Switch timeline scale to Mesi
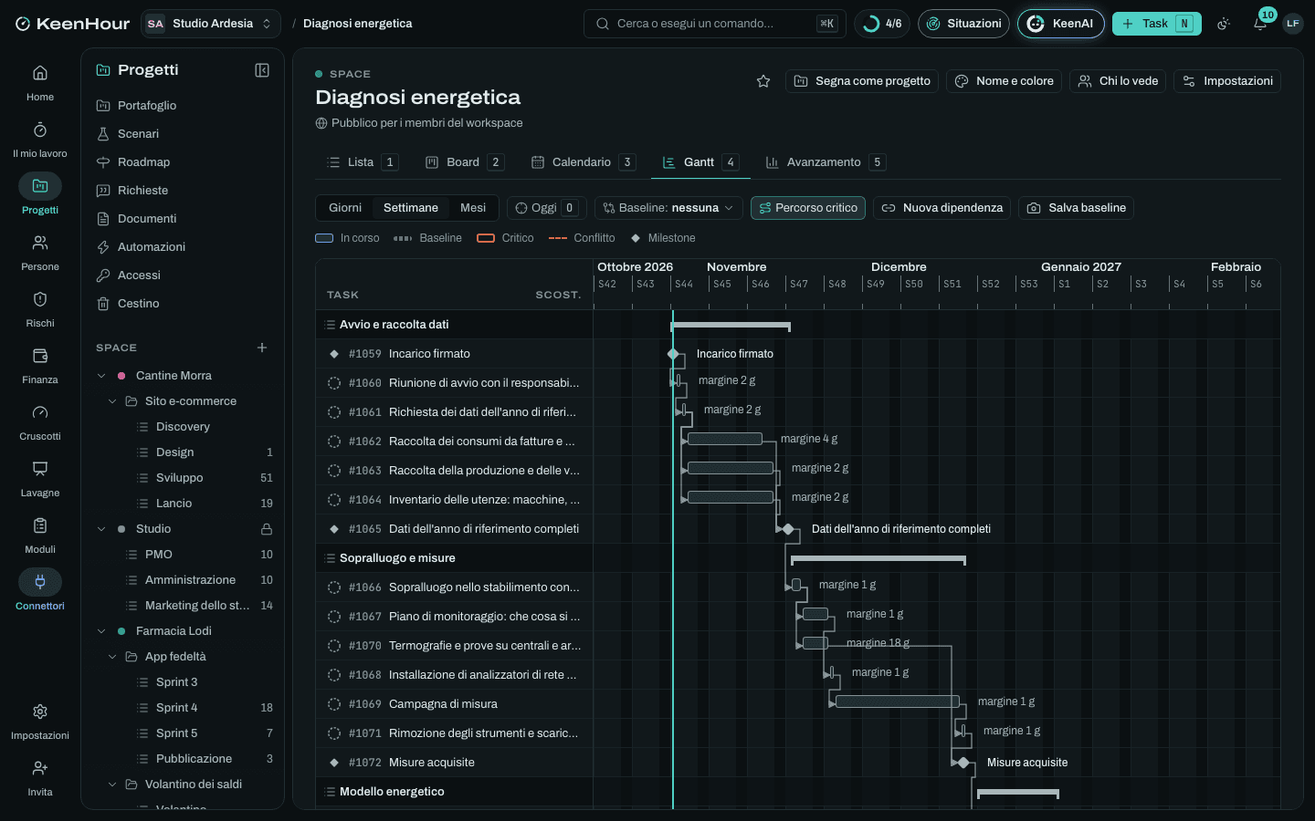Screen dimensions: 1315x821 pos(473,208)
